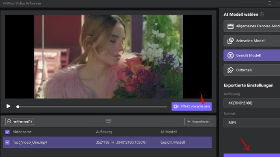Click the video preview image
The image size is (280, 157).
(108, 56)
